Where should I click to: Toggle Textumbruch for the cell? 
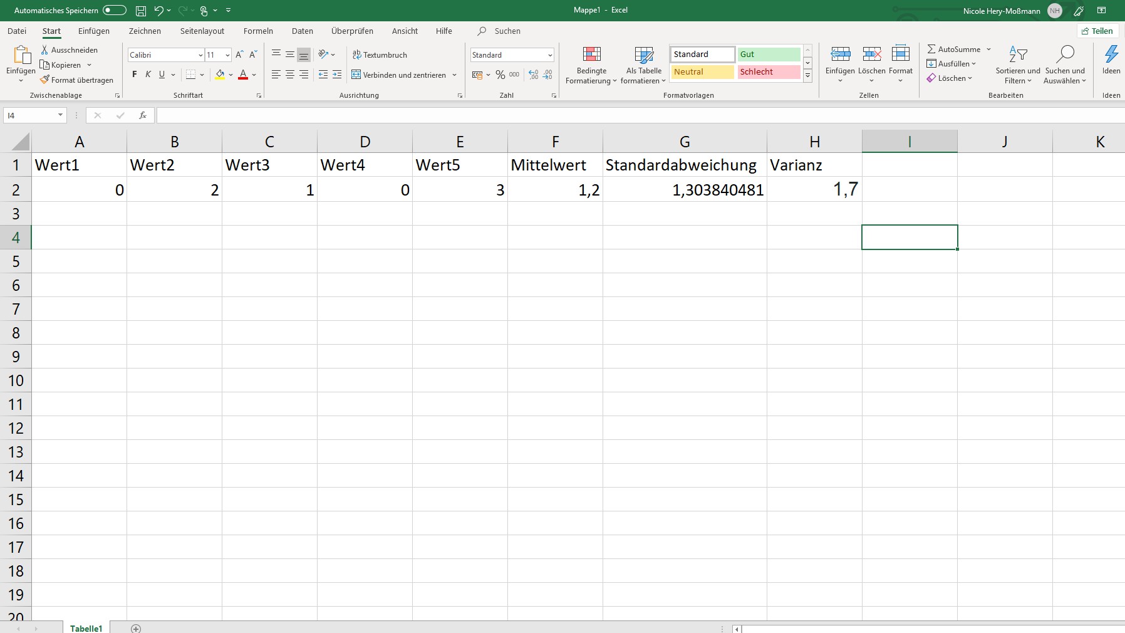380,55
